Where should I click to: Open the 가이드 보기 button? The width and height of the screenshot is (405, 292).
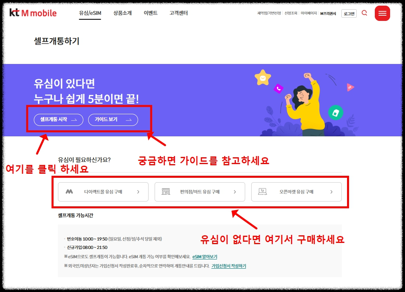[113, 120]
